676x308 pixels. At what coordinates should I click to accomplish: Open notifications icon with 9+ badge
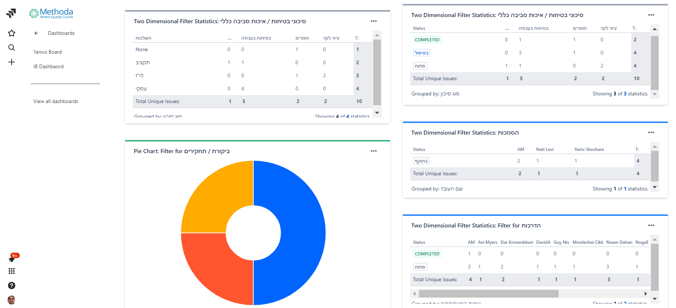(x=12, y=259)
